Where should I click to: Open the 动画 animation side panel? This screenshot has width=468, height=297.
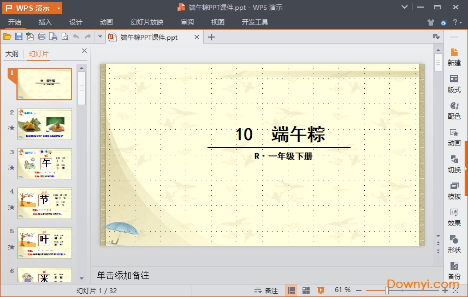[x=454, y=138]
